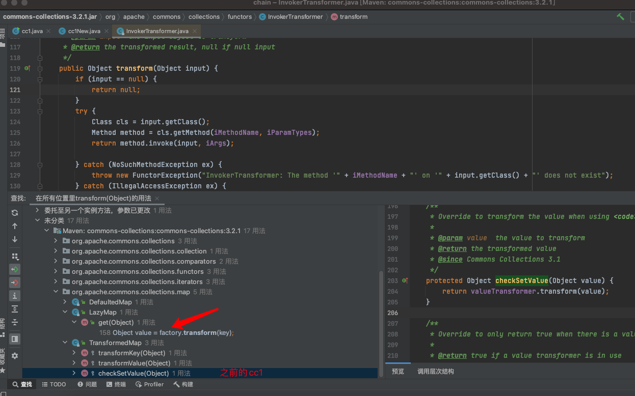Expand org.apache.commons.collections.iterators package
This screenshot has width=635, height=396.
[x=56, y=281]
